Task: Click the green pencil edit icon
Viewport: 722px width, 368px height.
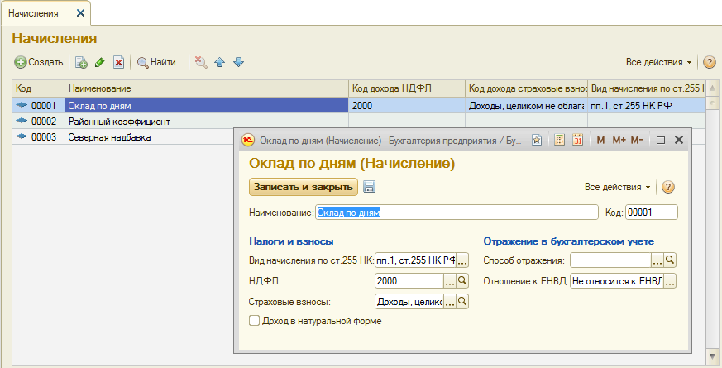Action: click(x=100, y=62)
